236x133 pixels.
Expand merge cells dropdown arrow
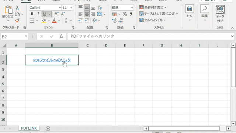point(104,14)
